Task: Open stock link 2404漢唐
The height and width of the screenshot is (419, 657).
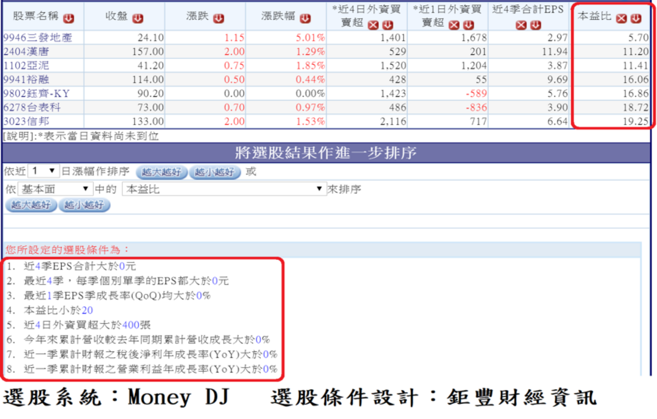Action: [x=26, y=52]
